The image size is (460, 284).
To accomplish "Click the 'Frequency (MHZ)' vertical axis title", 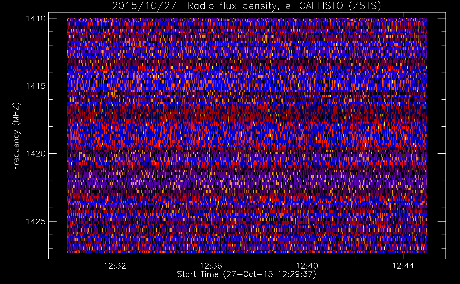I will [x=16, y=136].
